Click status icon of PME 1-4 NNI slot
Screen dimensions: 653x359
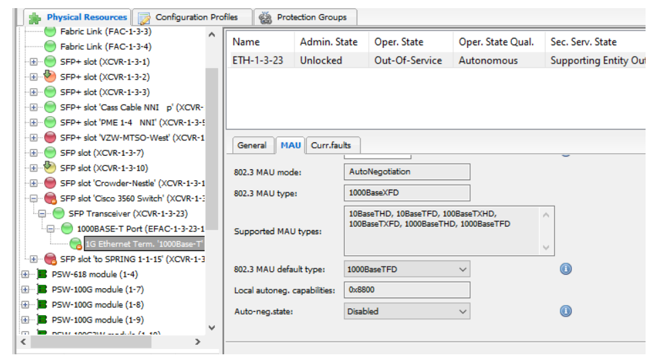(50, 122)
